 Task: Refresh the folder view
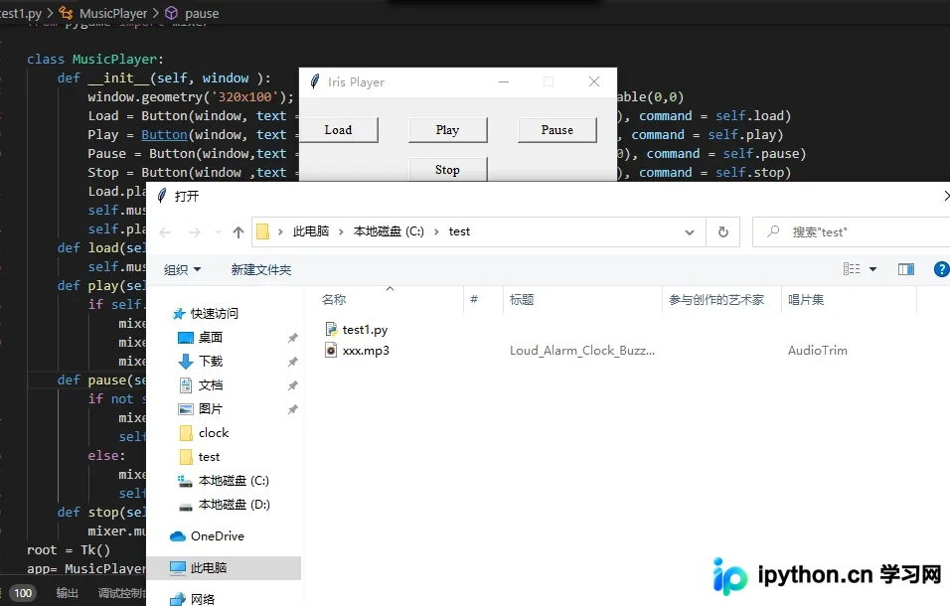pyautogui.click(x=722, y=232)
